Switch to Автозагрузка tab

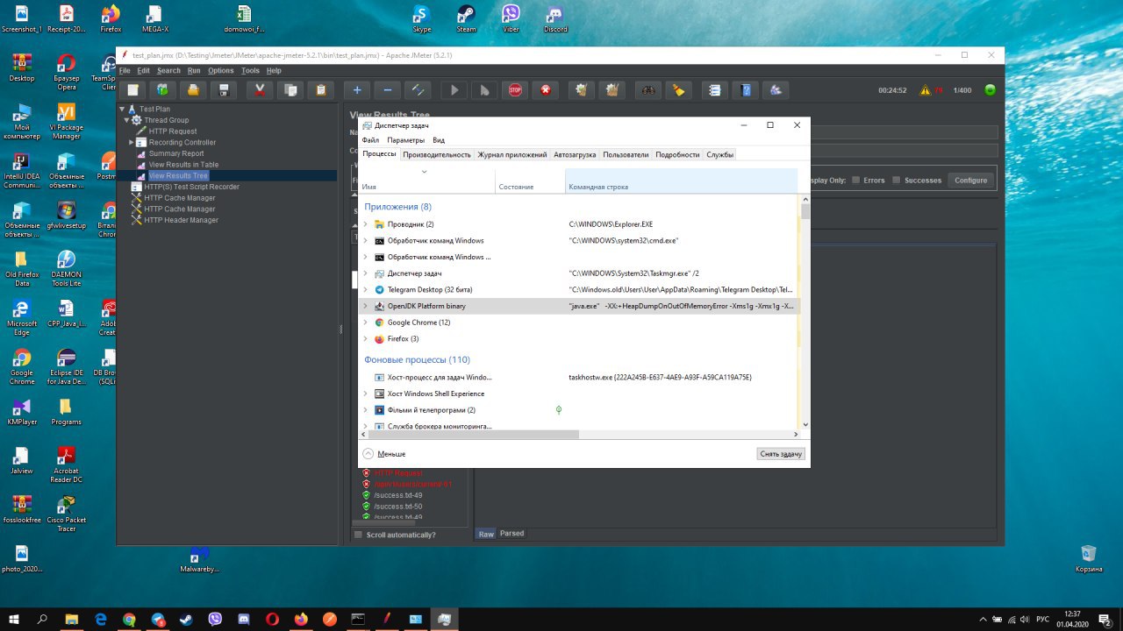point(575,154)
